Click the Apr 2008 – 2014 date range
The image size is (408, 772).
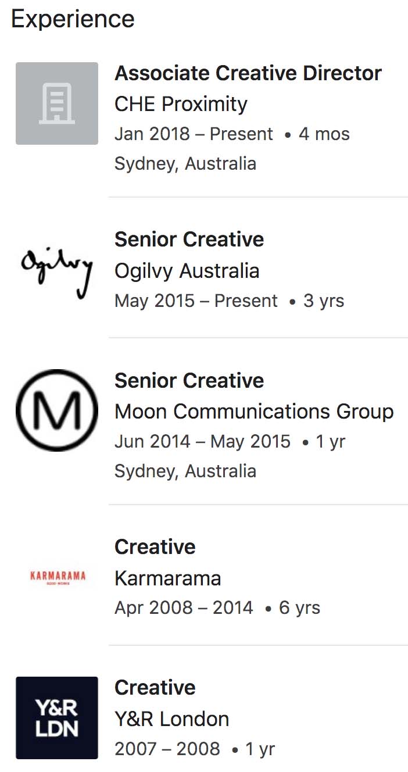(184, 608)
